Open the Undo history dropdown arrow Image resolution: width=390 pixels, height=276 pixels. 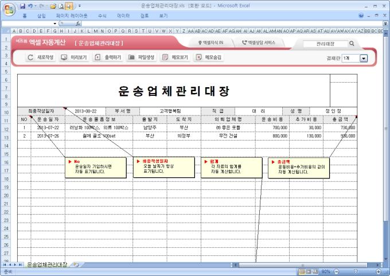coord(36,6)
